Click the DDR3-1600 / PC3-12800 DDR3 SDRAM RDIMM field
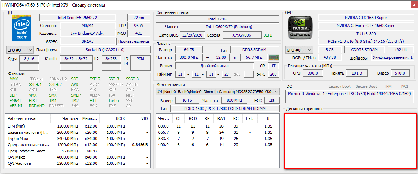The image size is (418, 174). point(225,109)
